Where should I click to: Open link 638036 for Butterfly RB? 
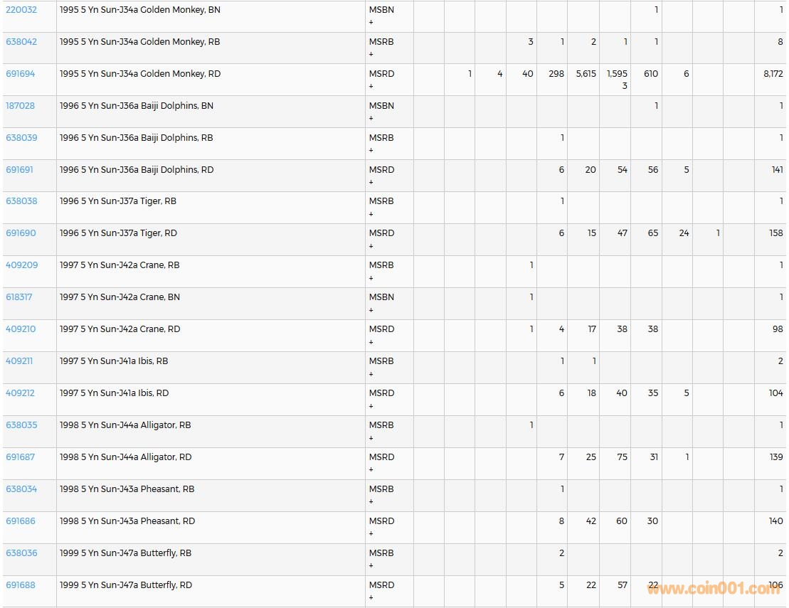(21, 553)
